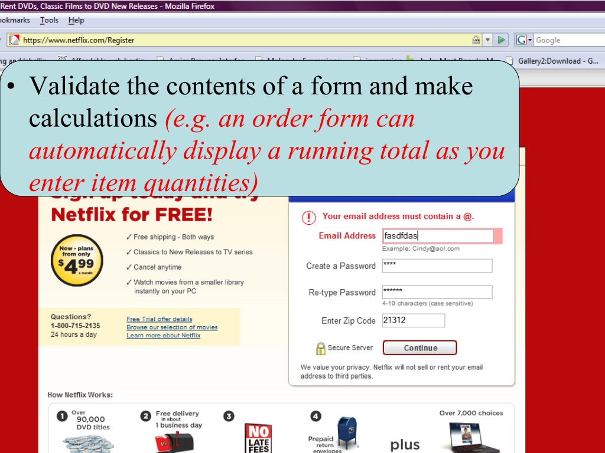The width and height of the screenshot is (605, 453).
Task: Click the red mailbox image
Action: point(174,442)
